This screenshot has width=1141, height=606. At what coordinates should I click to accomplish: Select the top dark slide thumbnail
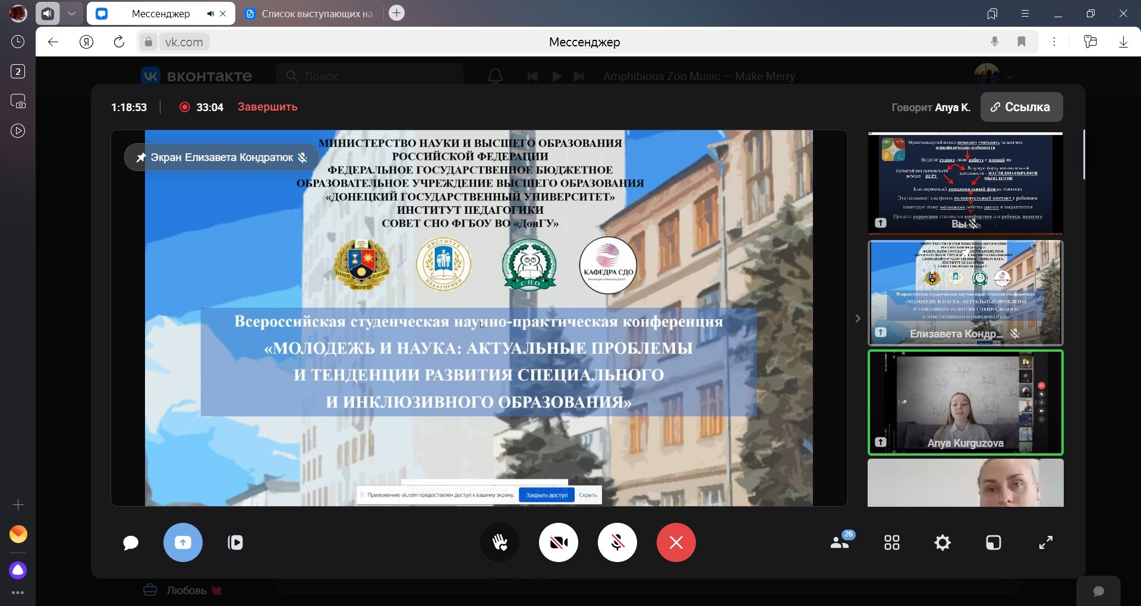[966, 183]
